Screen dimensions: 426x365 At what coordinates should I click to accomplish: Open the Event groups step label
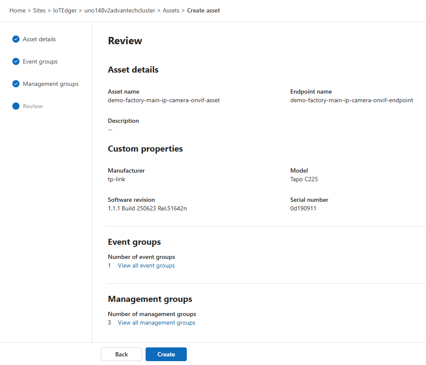pos(40,61)
